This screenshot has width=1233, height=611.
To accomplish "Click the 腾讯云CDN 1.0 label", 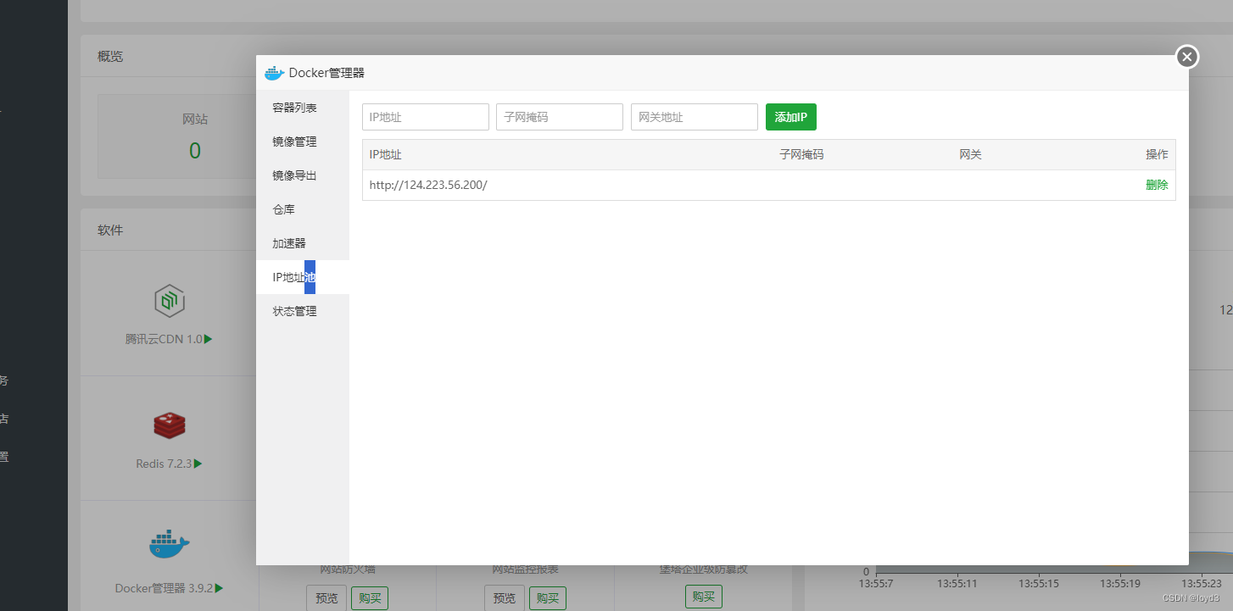I will [164, 339].
